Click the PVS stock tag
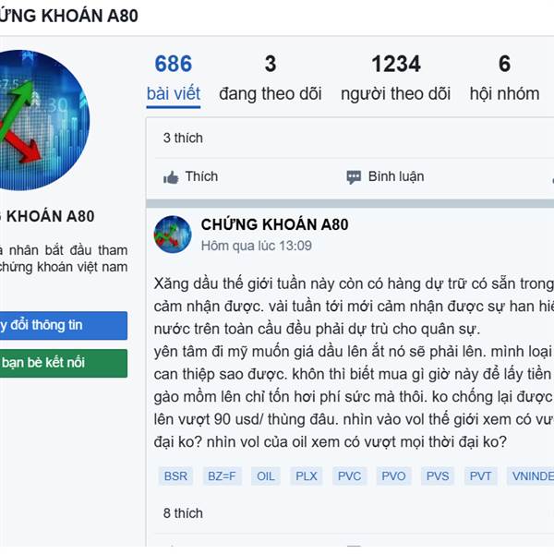The height and width of the screenshot is (554, 554). 438,476
